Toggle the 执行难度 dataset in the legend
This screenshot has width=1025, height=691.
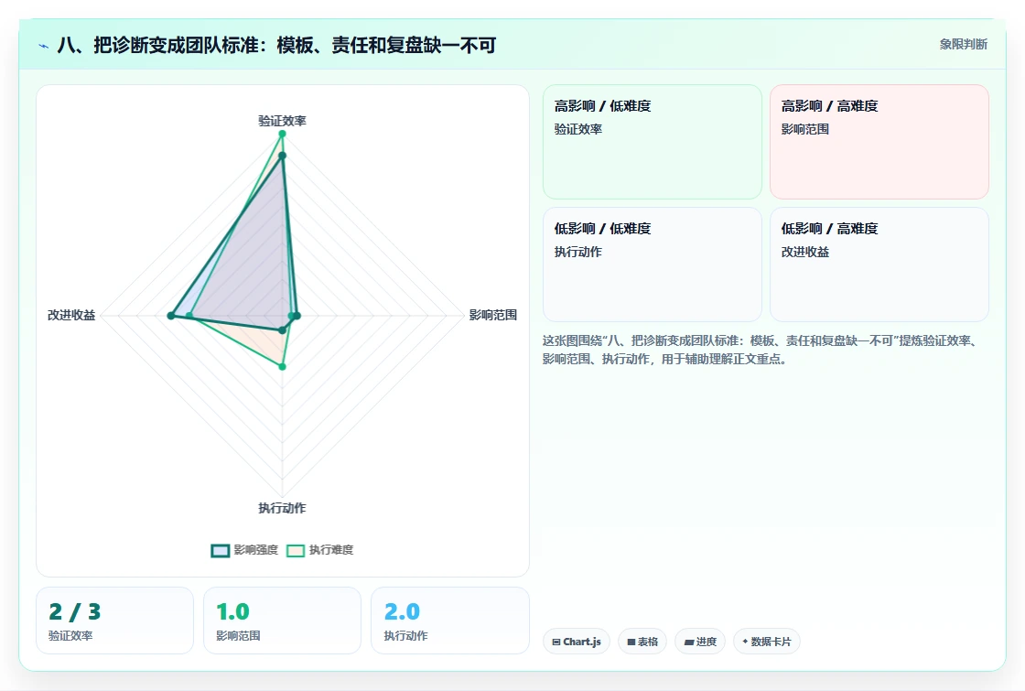(320, 550)
